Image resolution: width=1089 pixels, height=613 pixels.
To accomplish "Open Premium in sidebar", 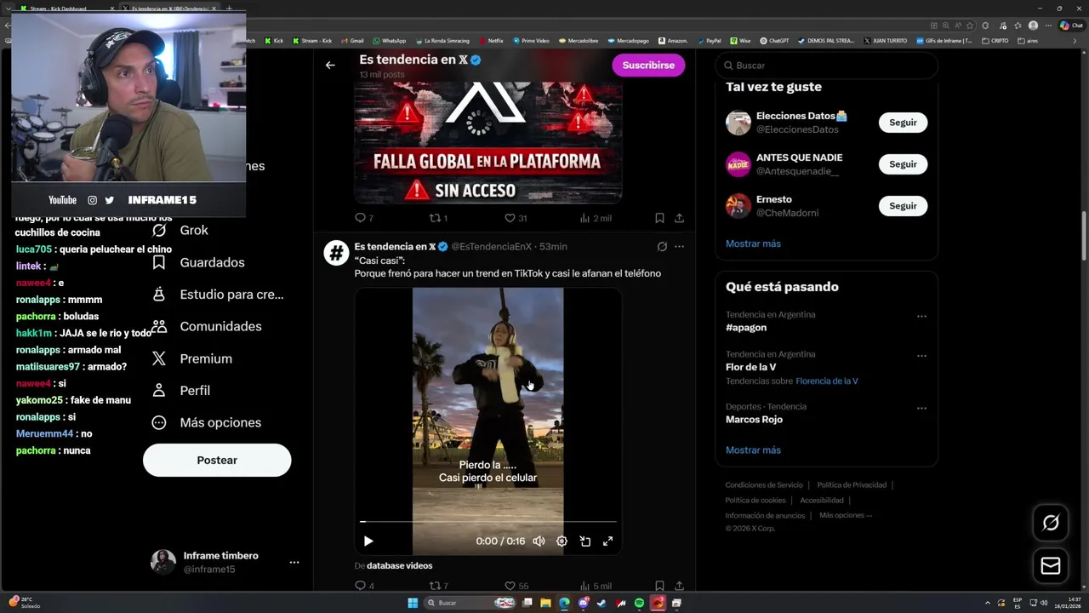I will [x=191, y=358].
